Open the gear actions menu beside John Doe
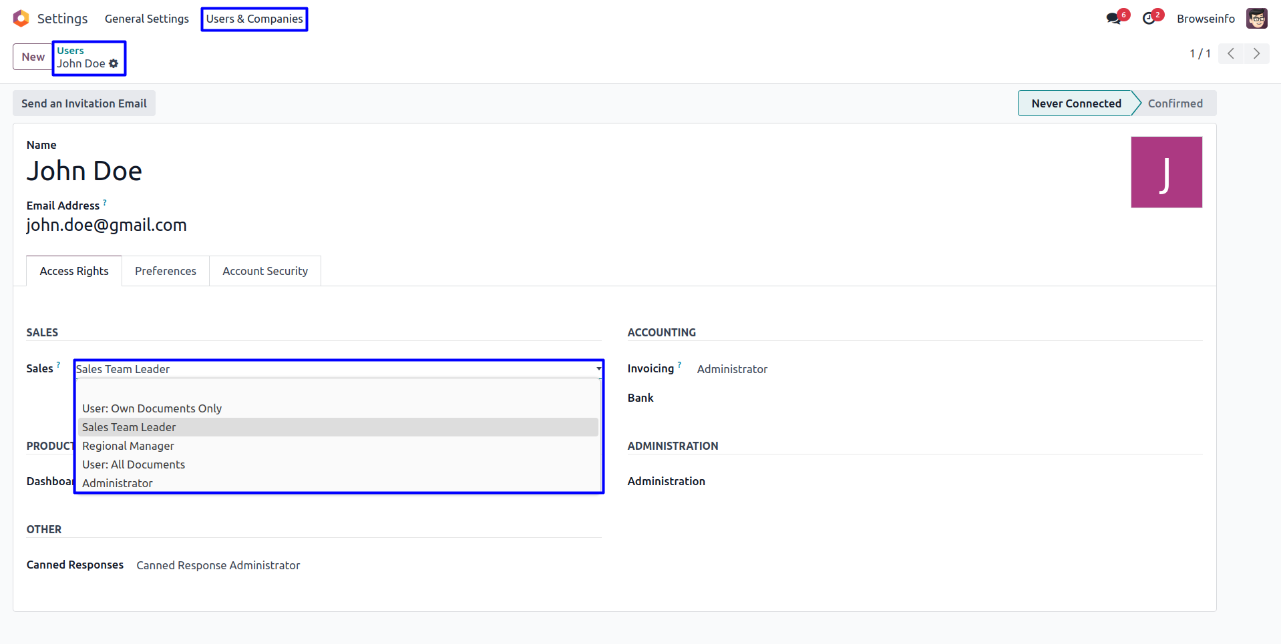This screenshot has height=644, width=1281. click(x=114, y=64)
